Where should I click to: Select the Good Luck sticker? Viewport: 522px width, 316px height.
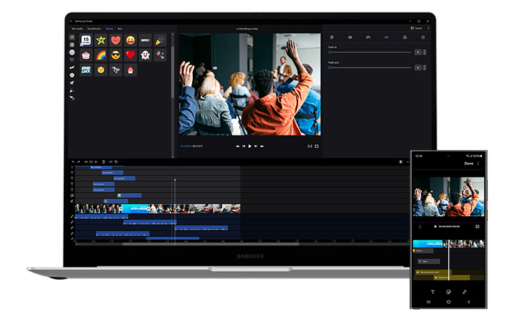(86, 70)
